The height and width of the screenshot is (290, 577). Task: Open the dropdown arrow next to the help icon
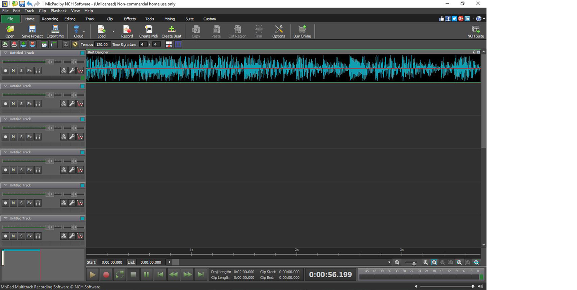click(484, 19)
